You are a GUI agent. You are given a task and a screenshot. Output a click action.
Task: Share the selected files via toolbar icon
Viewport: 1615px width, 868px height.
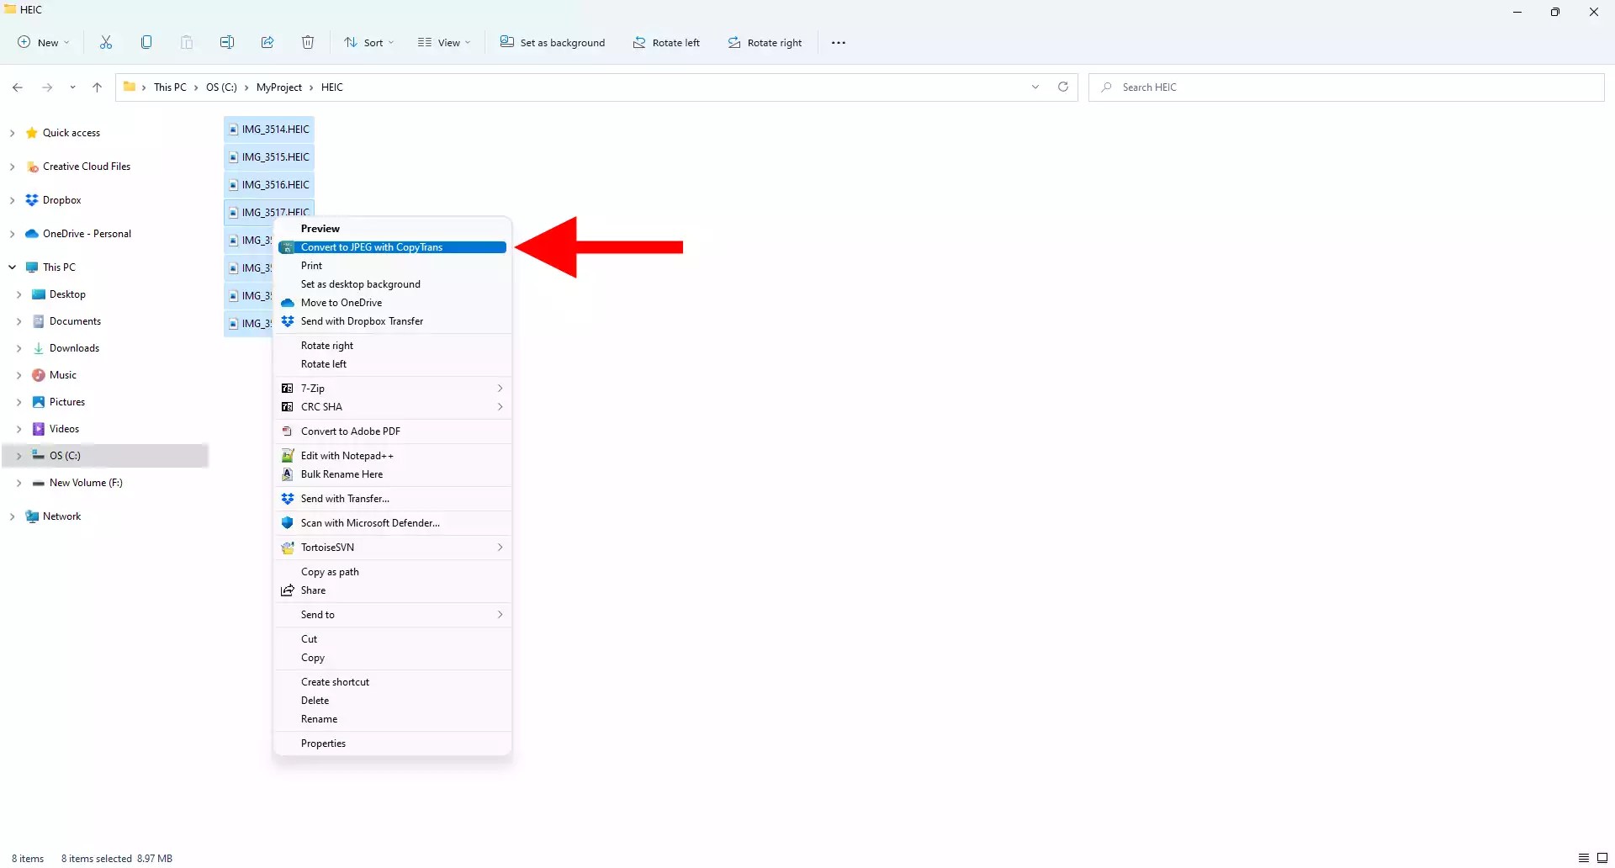(x=267, y=42)
